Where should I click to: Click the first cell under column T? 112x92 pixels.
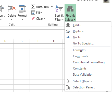tap(38, 46)
